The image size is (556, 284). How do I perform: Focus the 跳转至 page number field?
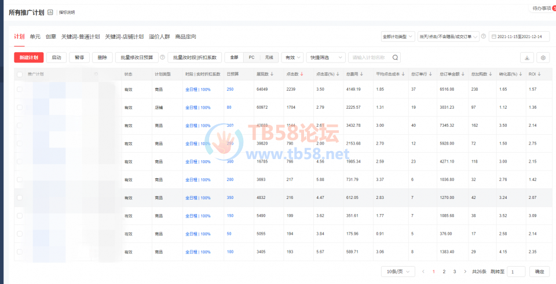click(516, 272)
